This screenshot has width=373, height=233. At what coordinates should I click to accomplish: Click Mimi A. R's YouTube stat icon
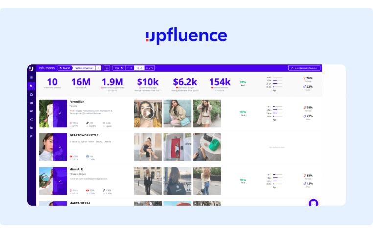(x=87, y=190)
